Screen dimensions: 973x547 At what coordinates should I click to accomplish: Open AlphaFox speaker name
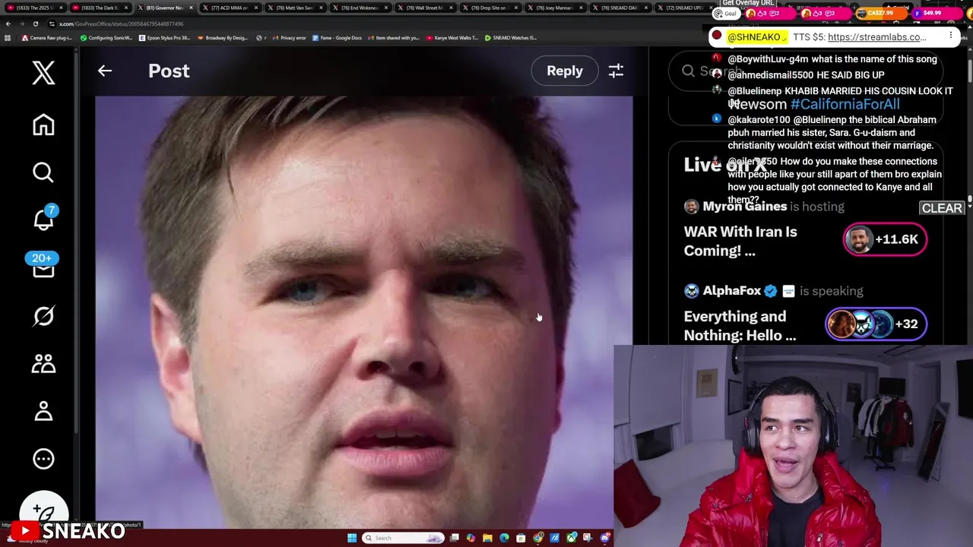pyautogui.click(x=732, y=291)
